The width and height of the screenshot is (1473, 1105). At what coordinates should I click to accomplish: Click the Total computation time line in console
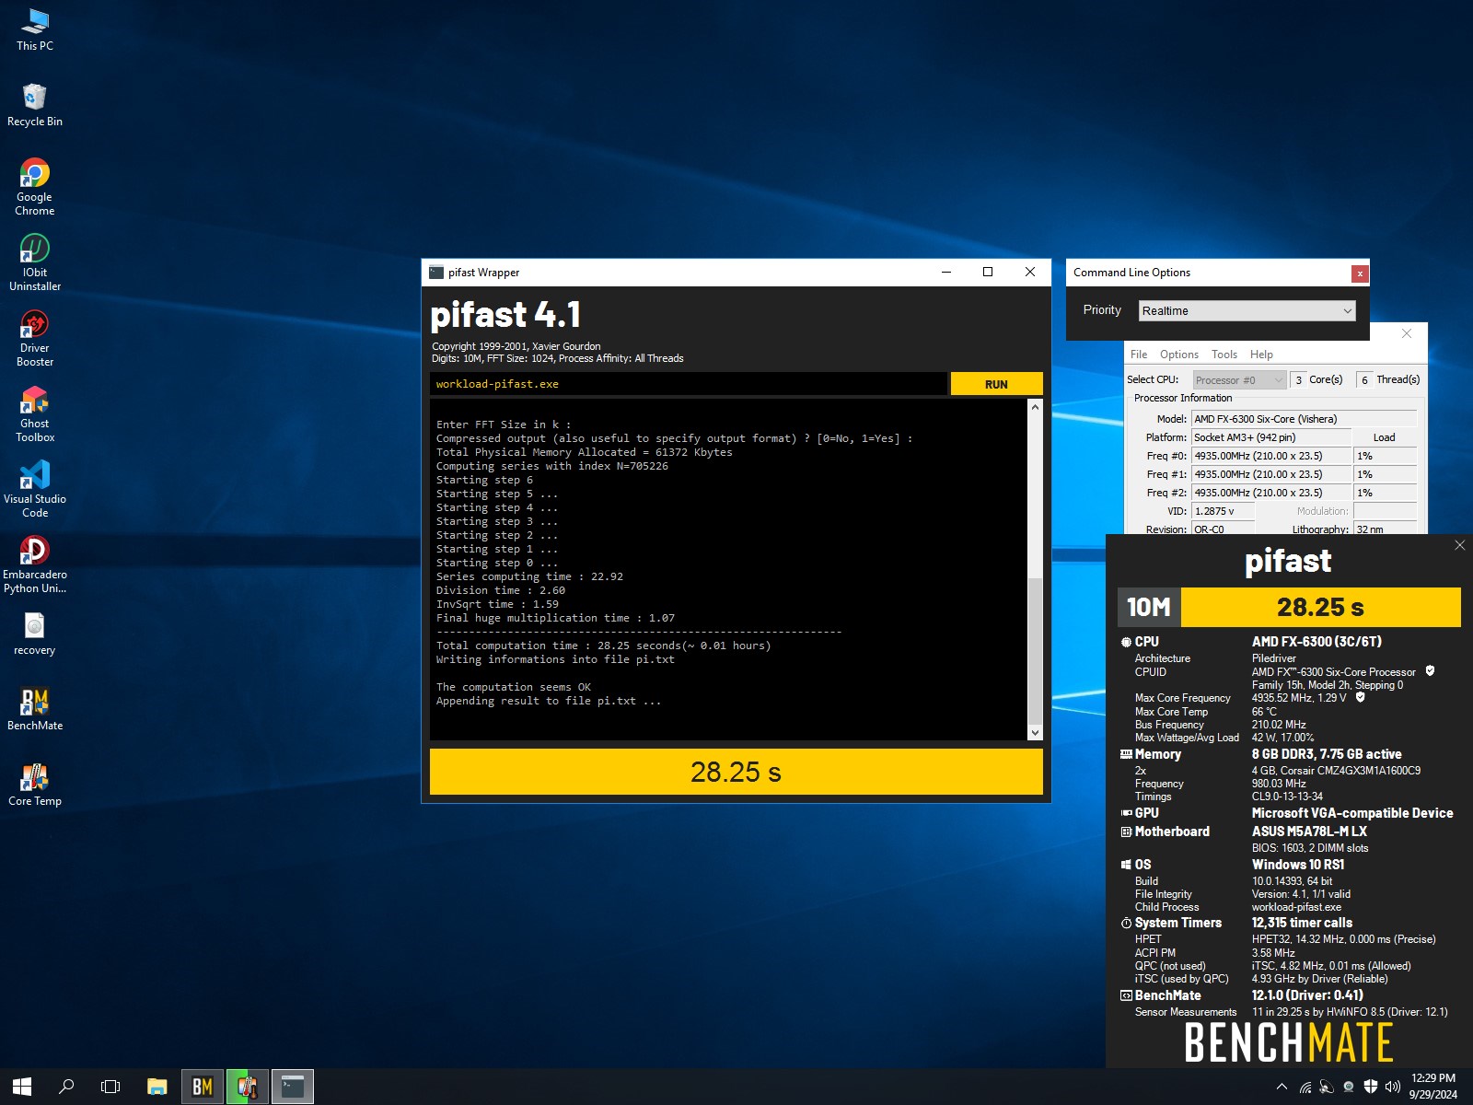[604, 646]
